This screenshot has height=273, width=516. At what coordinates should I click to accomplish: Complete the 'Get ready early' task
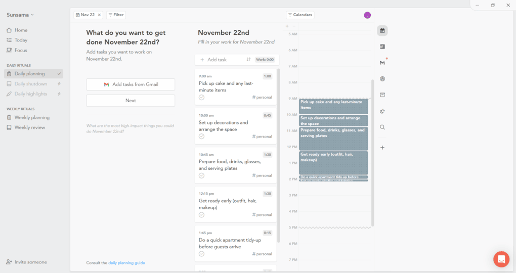(x=201, y=215)
